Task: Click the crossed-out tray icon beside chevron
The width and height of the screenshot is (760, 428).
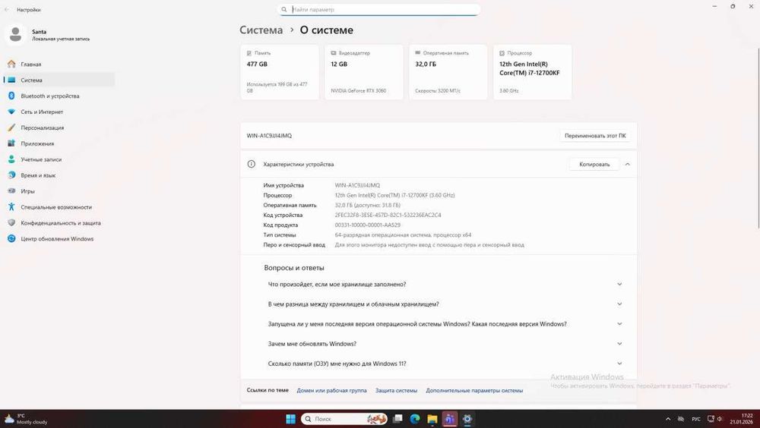Action: click(681, 419)
